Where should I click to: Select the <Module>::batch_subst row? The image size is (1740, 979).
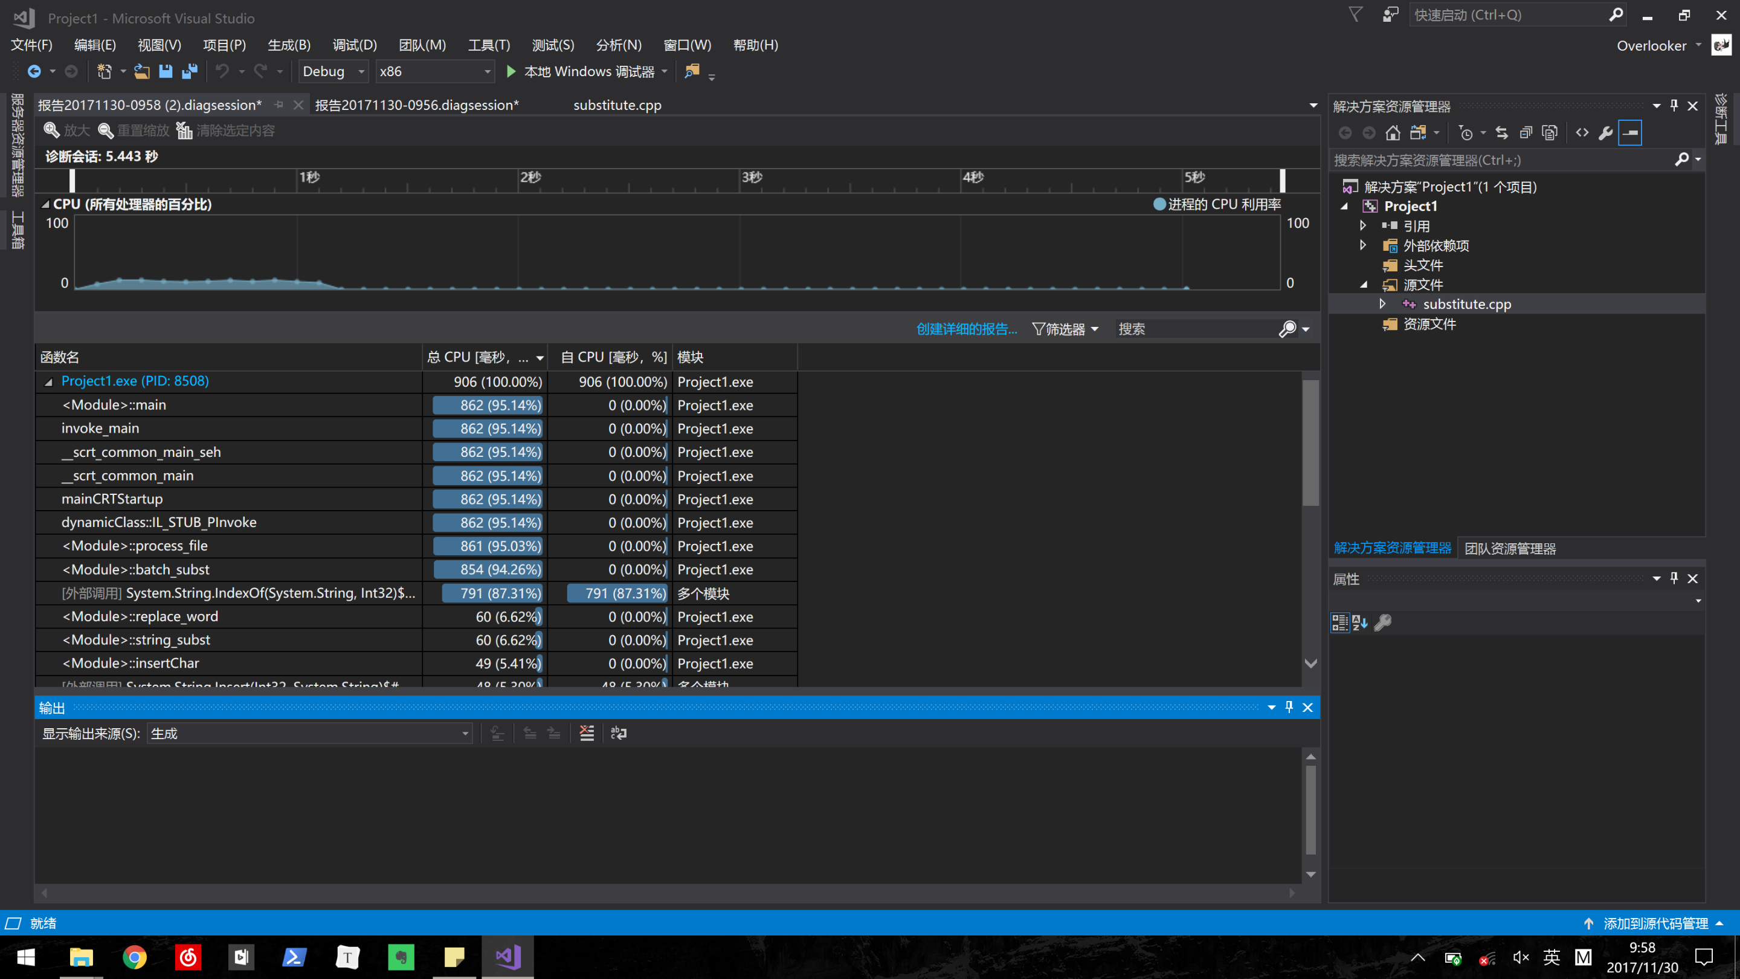(x=416, y=569)
